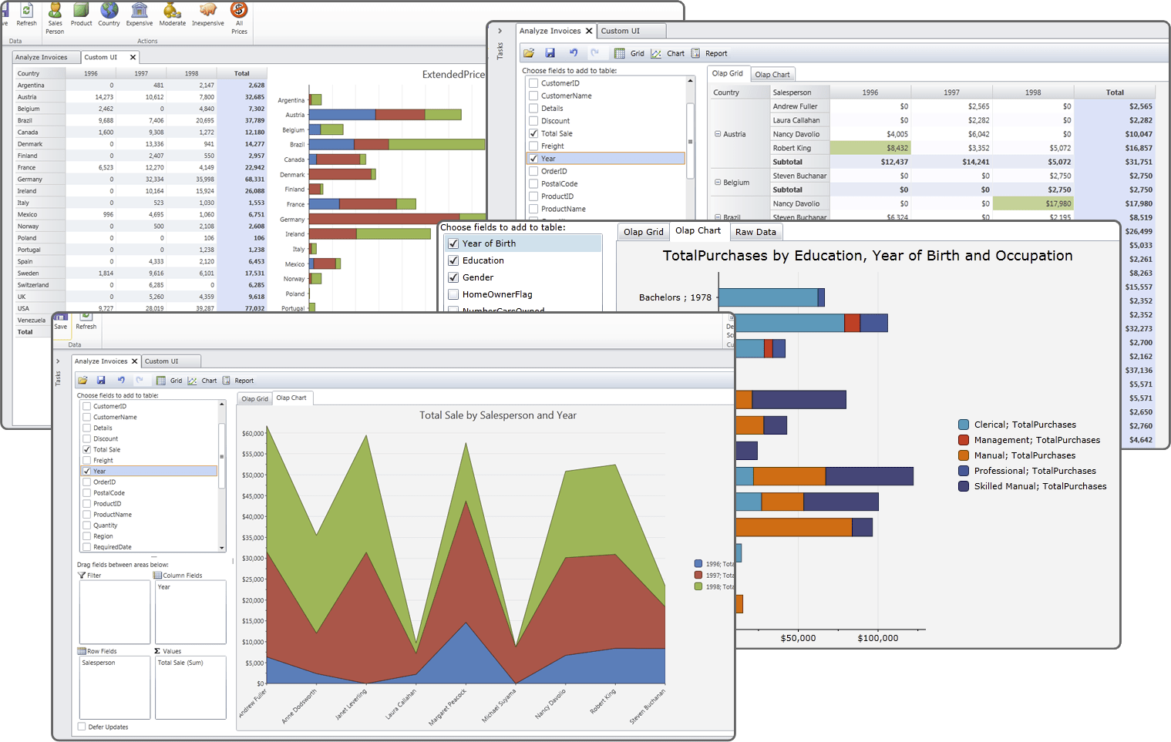The width and height of the screenshot is (1171, 742).
Task: Click the Country globe ribbon icon
Action: coord(109,10)
